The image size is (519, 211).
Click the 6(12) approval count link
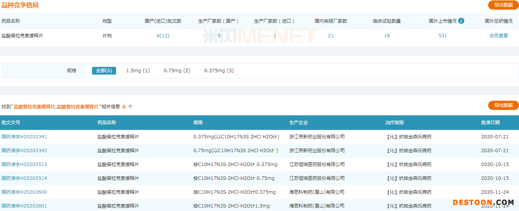click(x=163, y=36)
